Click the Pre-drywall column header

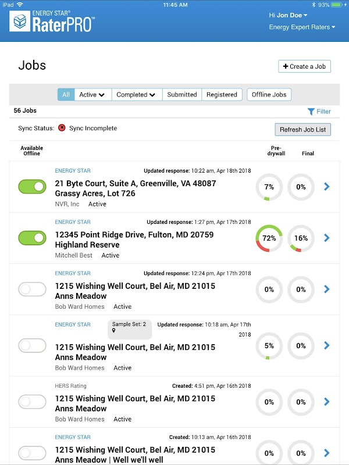pos(276,151)
